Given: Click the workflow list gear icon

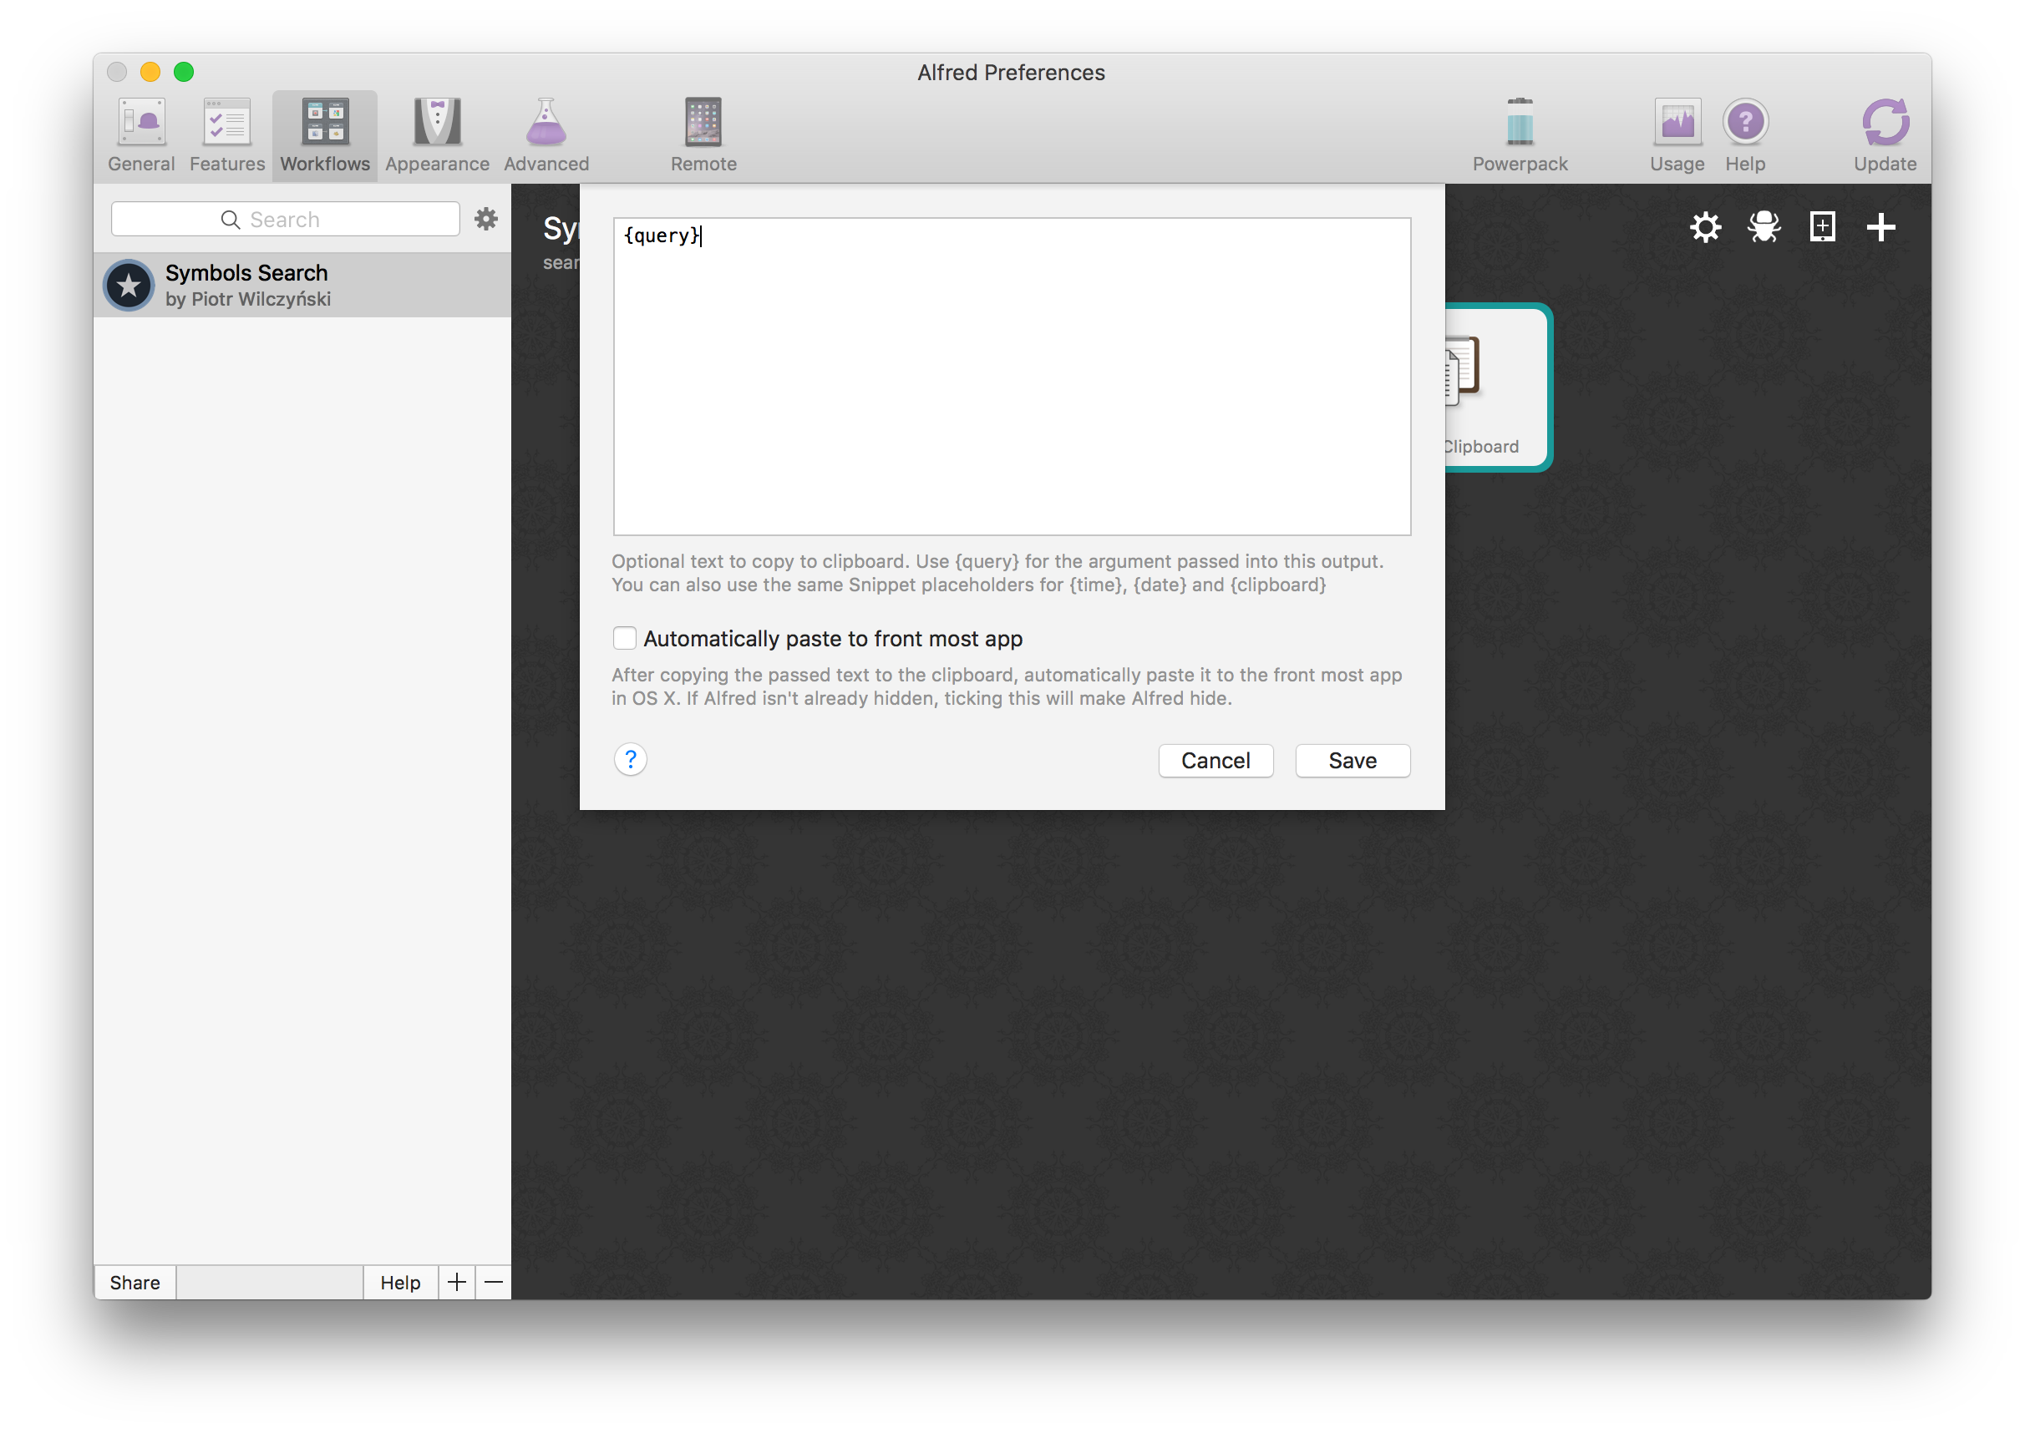Looking at the screenshot, I should (487, 220).
